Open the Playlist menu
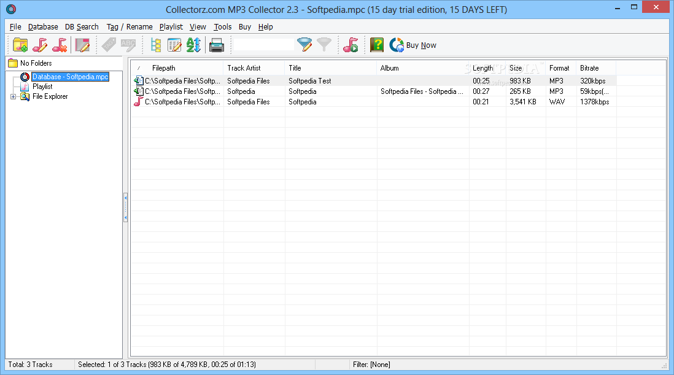The height and width of the screenshot is (375, 674). (171, 26)
